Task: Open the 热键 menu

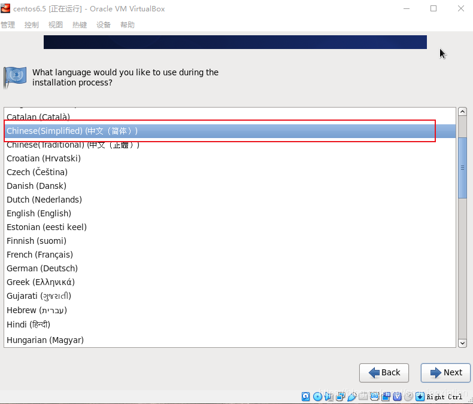Action: point(80,25)
